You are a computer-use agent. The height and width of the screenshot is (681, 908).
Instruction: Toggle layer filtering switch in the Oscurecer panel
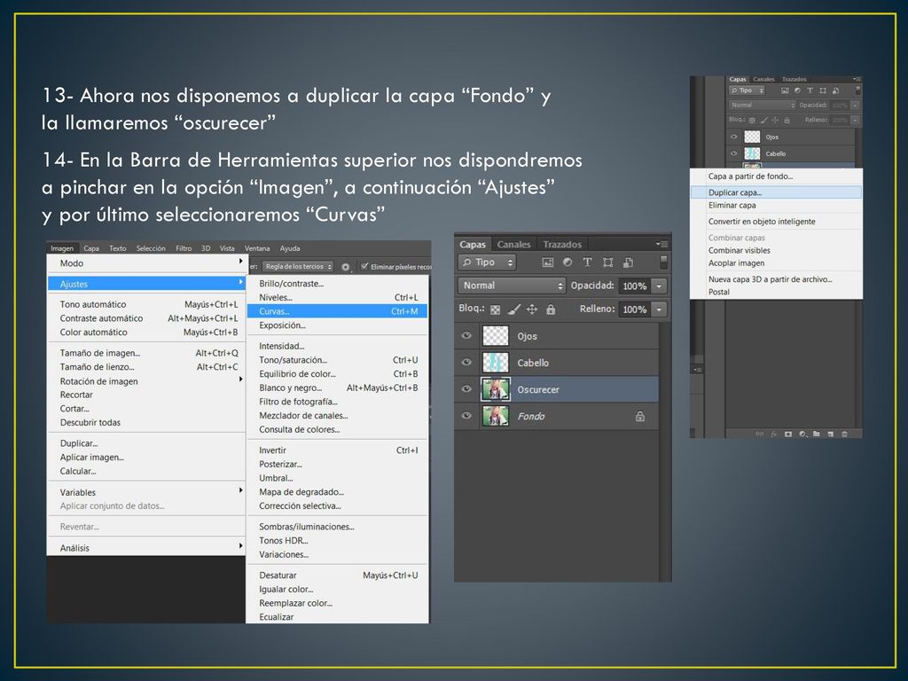pos(663,262)
